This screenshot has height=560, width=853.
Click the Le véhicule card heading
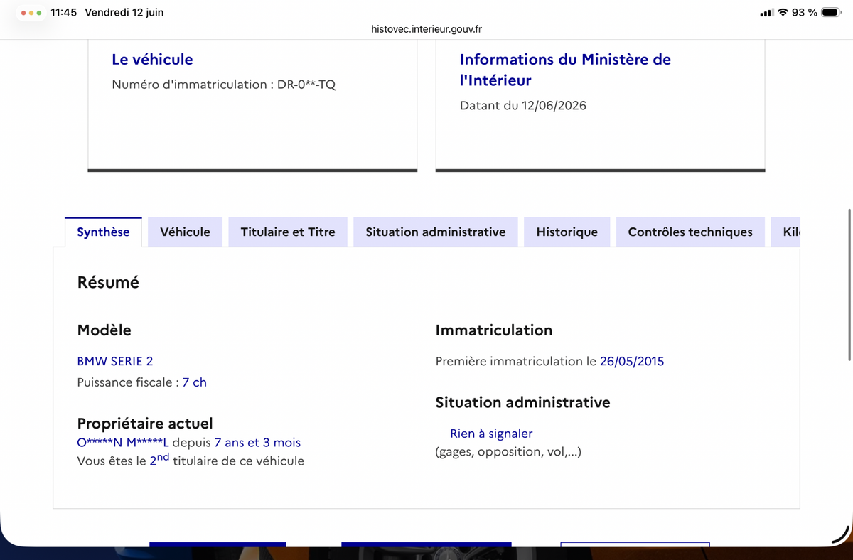click(x=152, y=60)
